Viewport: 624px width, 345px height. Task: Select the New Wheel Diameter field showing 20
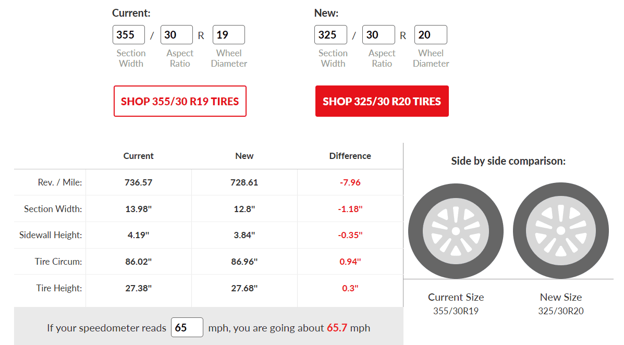click(x=431, y=34)
